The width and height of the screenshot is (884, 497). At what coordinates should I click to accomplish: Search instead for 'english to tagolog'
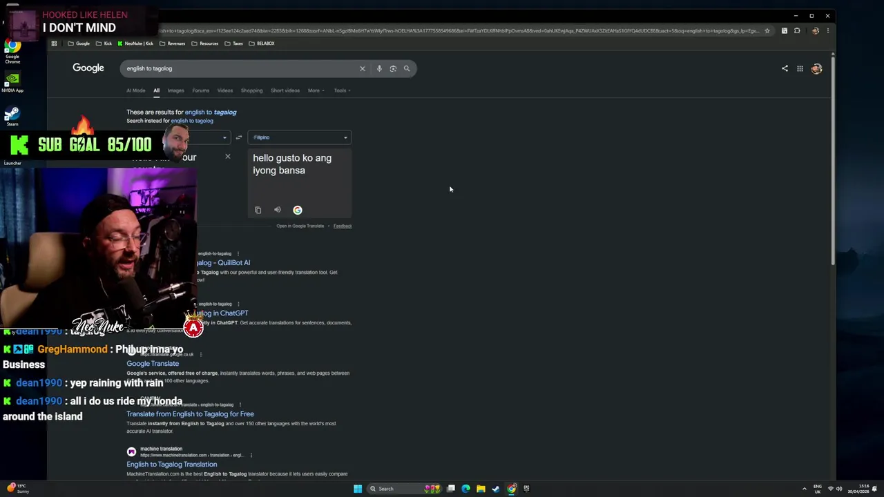[x=192, y=121]
